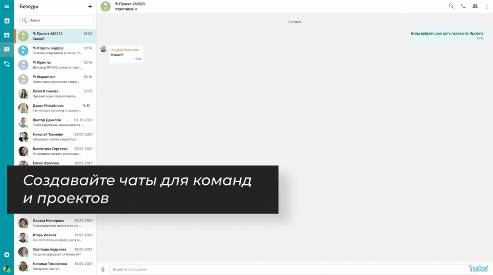The height and width of the screenshot is (275, 493).
Task: Open Юристы group chat
Action: coord(55,65)
